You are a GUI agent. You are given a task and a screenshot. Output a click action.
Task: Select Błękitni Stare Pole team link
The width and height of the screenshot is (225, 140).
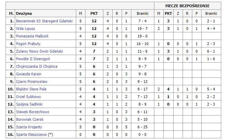click(32, 89)
